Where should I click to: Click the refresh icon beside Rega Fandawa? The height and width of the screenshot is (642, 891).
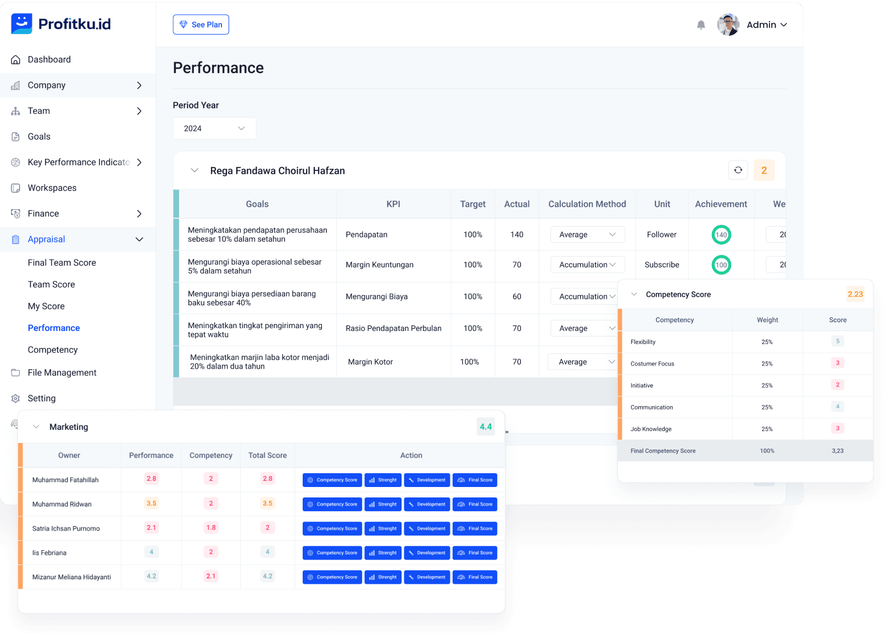pyautogui.click(x=738, y=170)
